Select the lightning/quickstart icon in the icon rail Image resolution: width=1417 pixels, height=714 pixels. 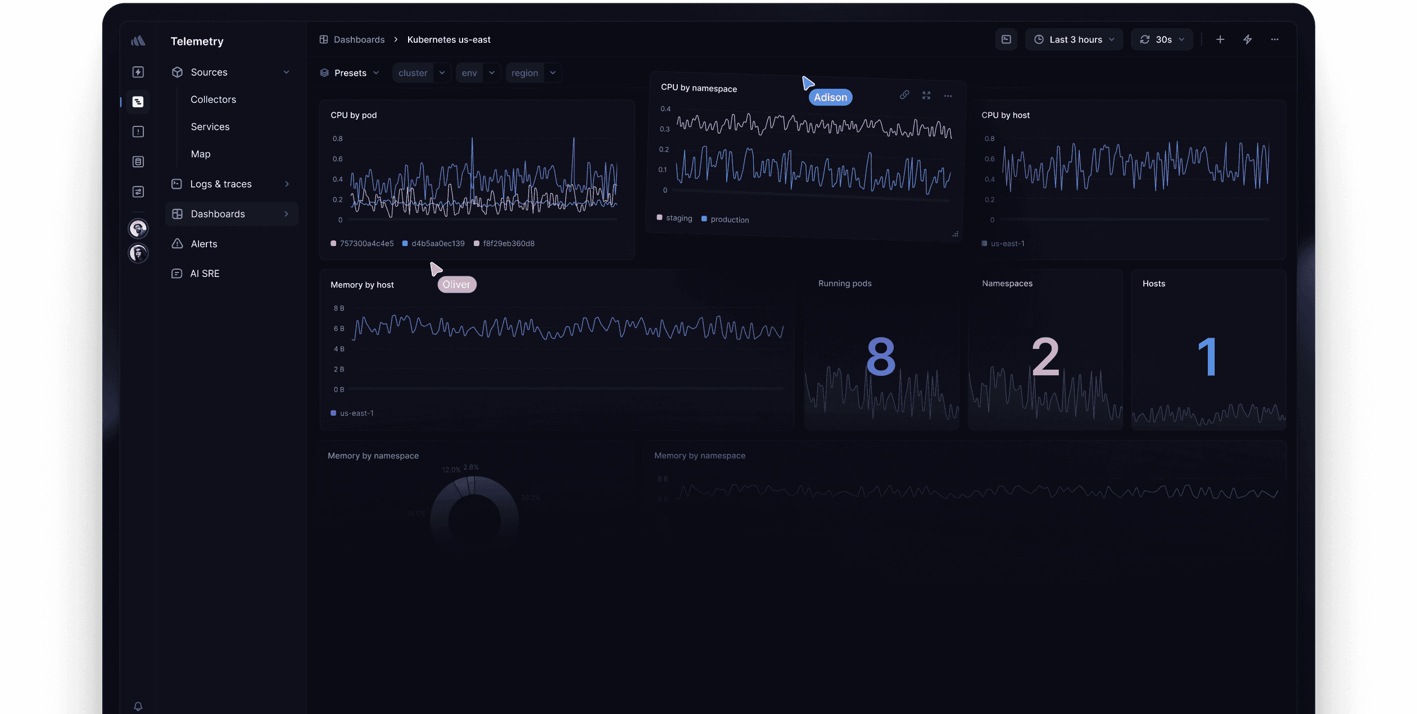point(138,72)
